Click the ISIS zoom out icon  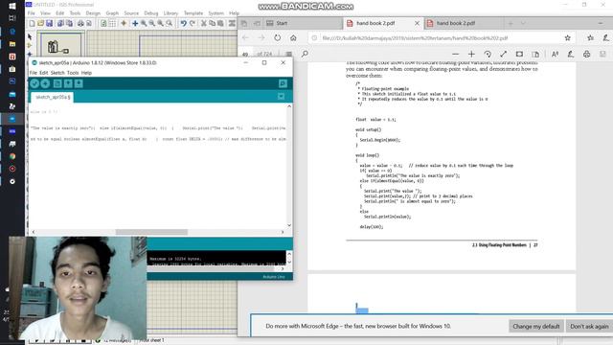click(152, 23)
